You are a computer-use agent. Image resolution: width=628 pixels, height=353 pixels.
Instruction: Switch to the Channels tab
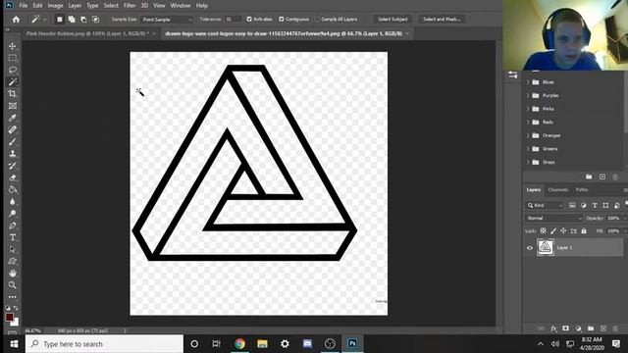tap(558, 189)
